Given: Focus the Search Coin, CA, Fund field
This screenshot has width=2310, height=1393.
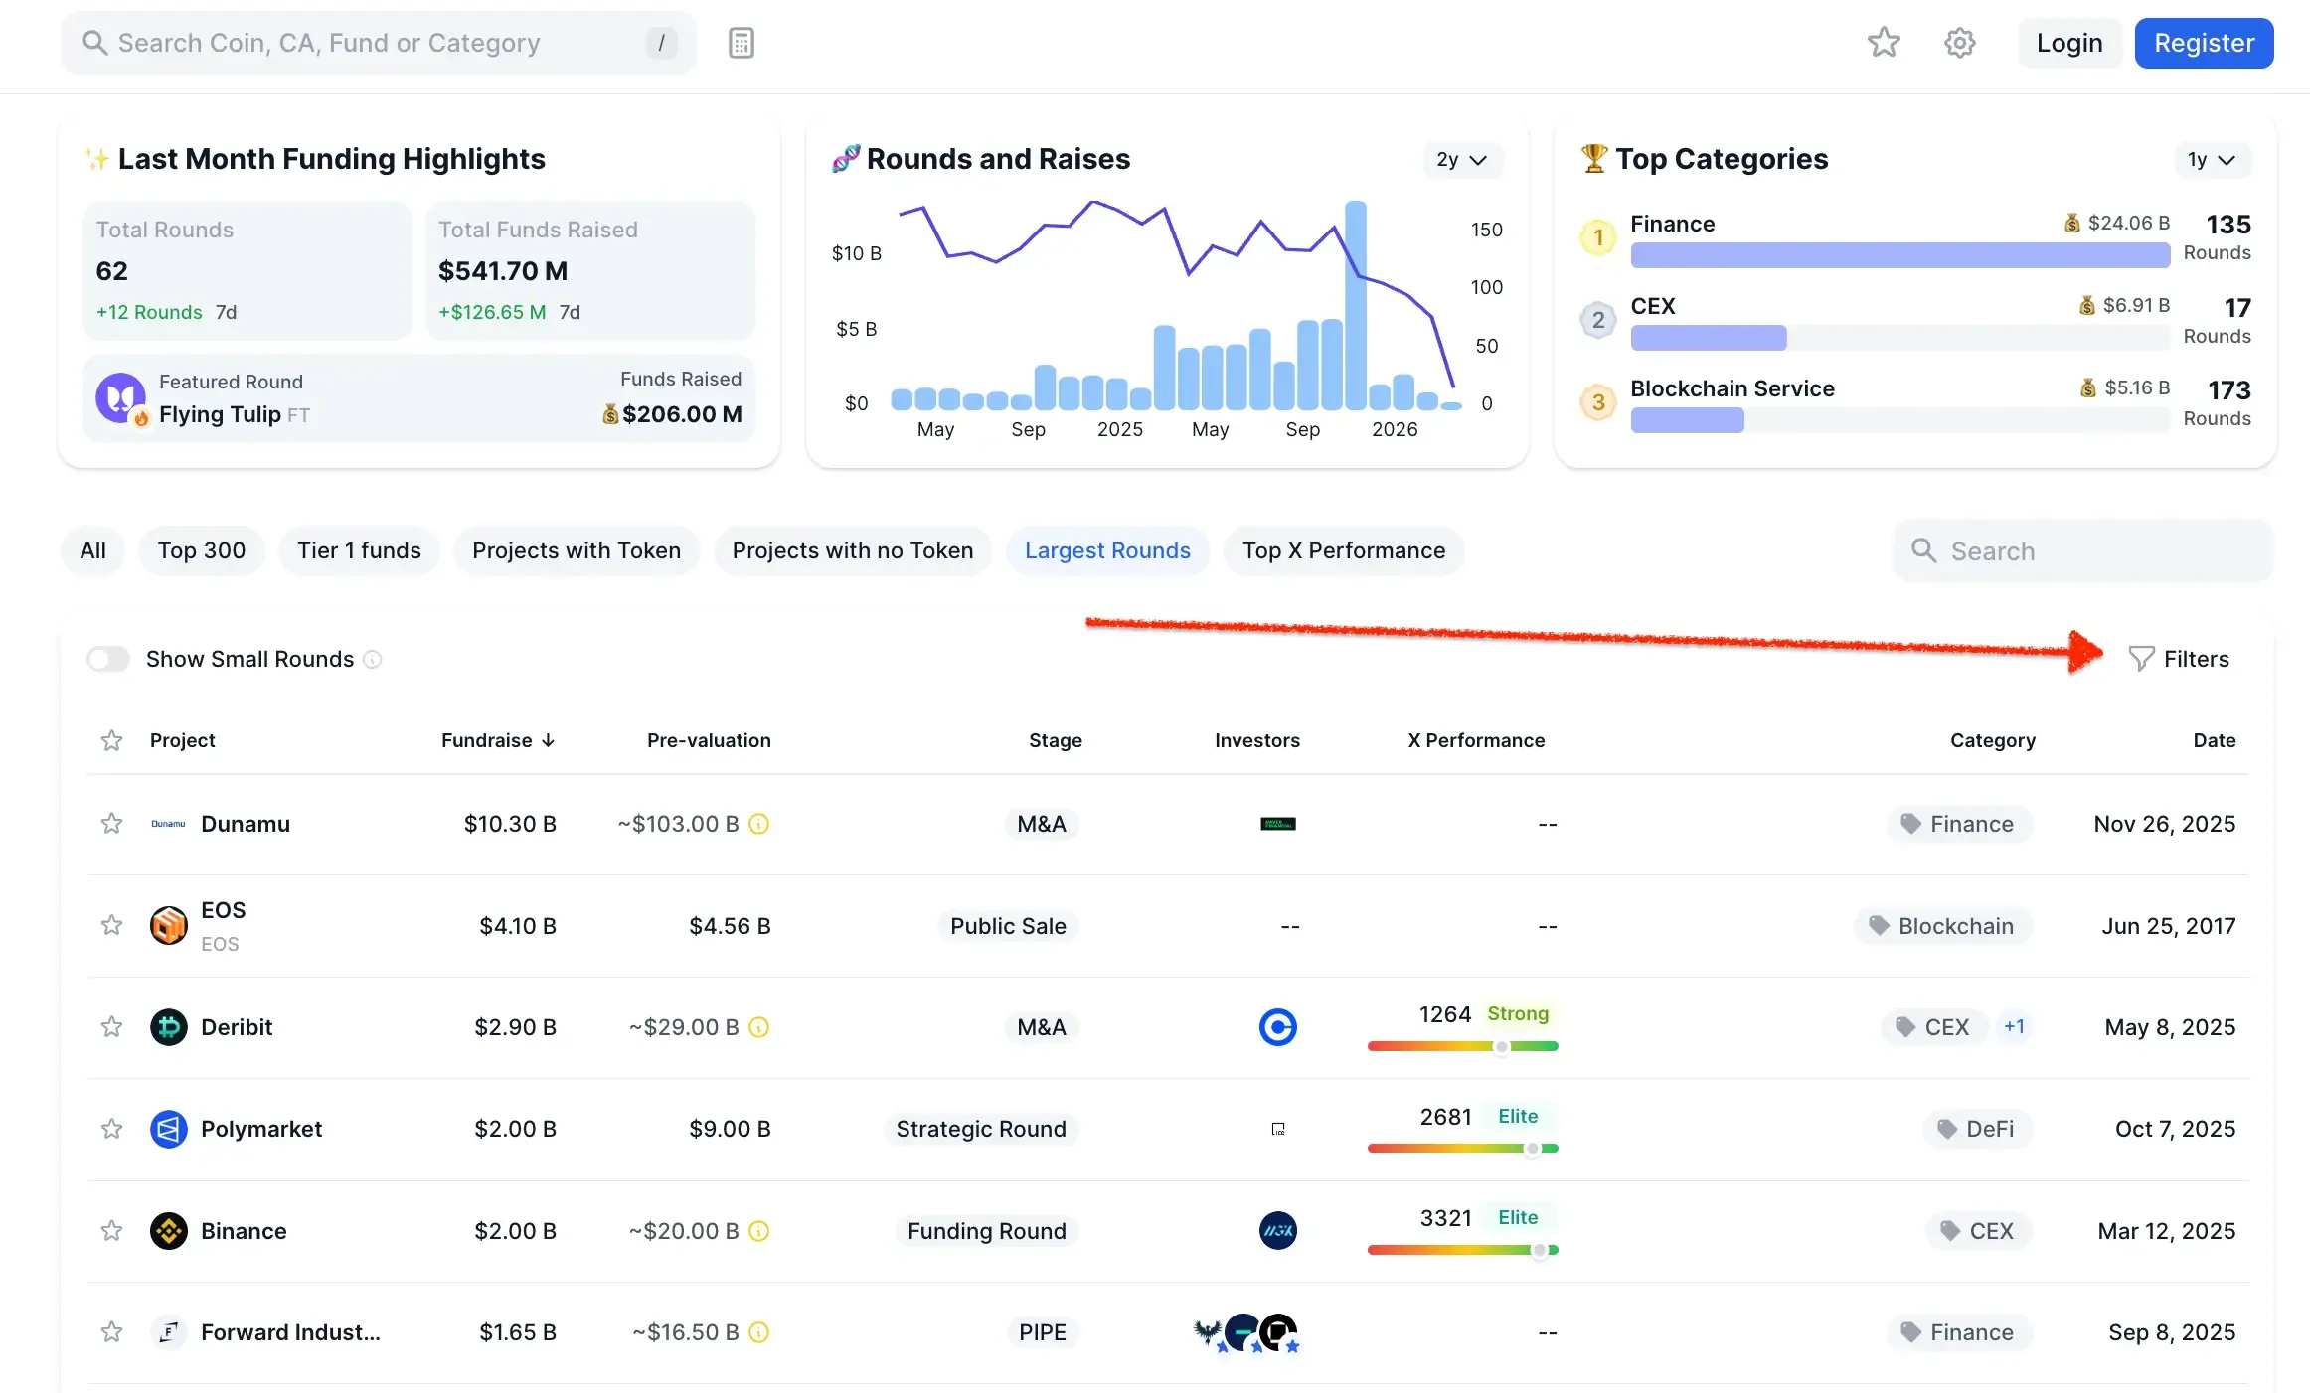Looking at the screenshot, I should [378, 43].
